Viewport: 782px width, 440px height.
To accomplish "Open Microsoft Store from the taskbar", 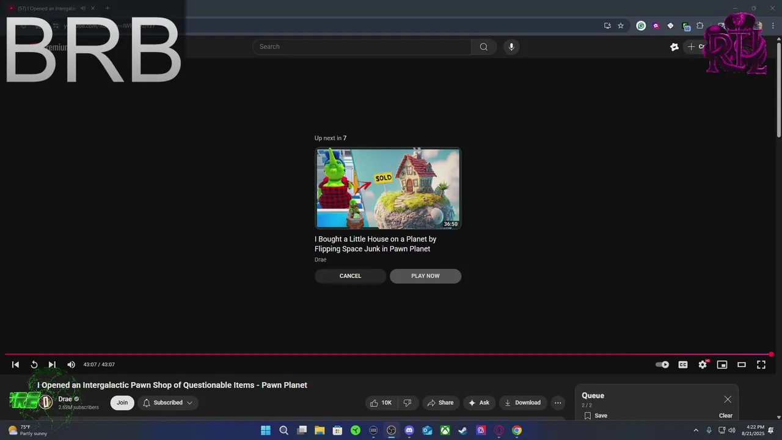I will [x=337, y=430].
